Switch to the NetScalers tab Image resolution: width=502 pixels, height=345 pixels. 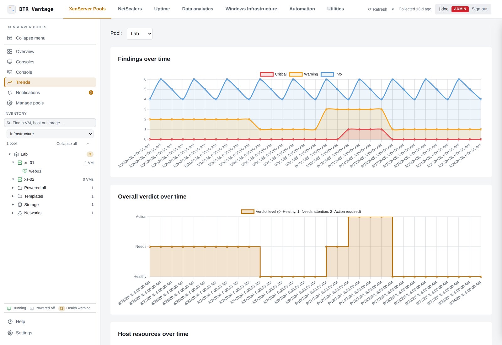click(130, 9)
